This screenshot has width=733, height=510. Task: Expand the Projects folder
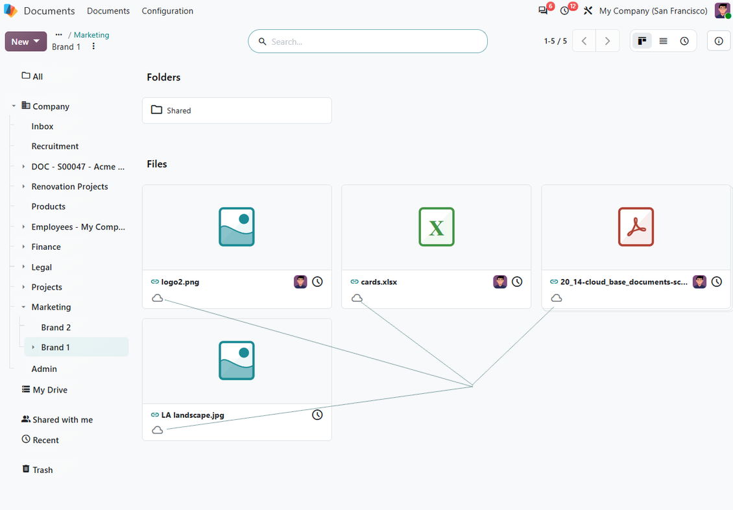tap(23, 287)
